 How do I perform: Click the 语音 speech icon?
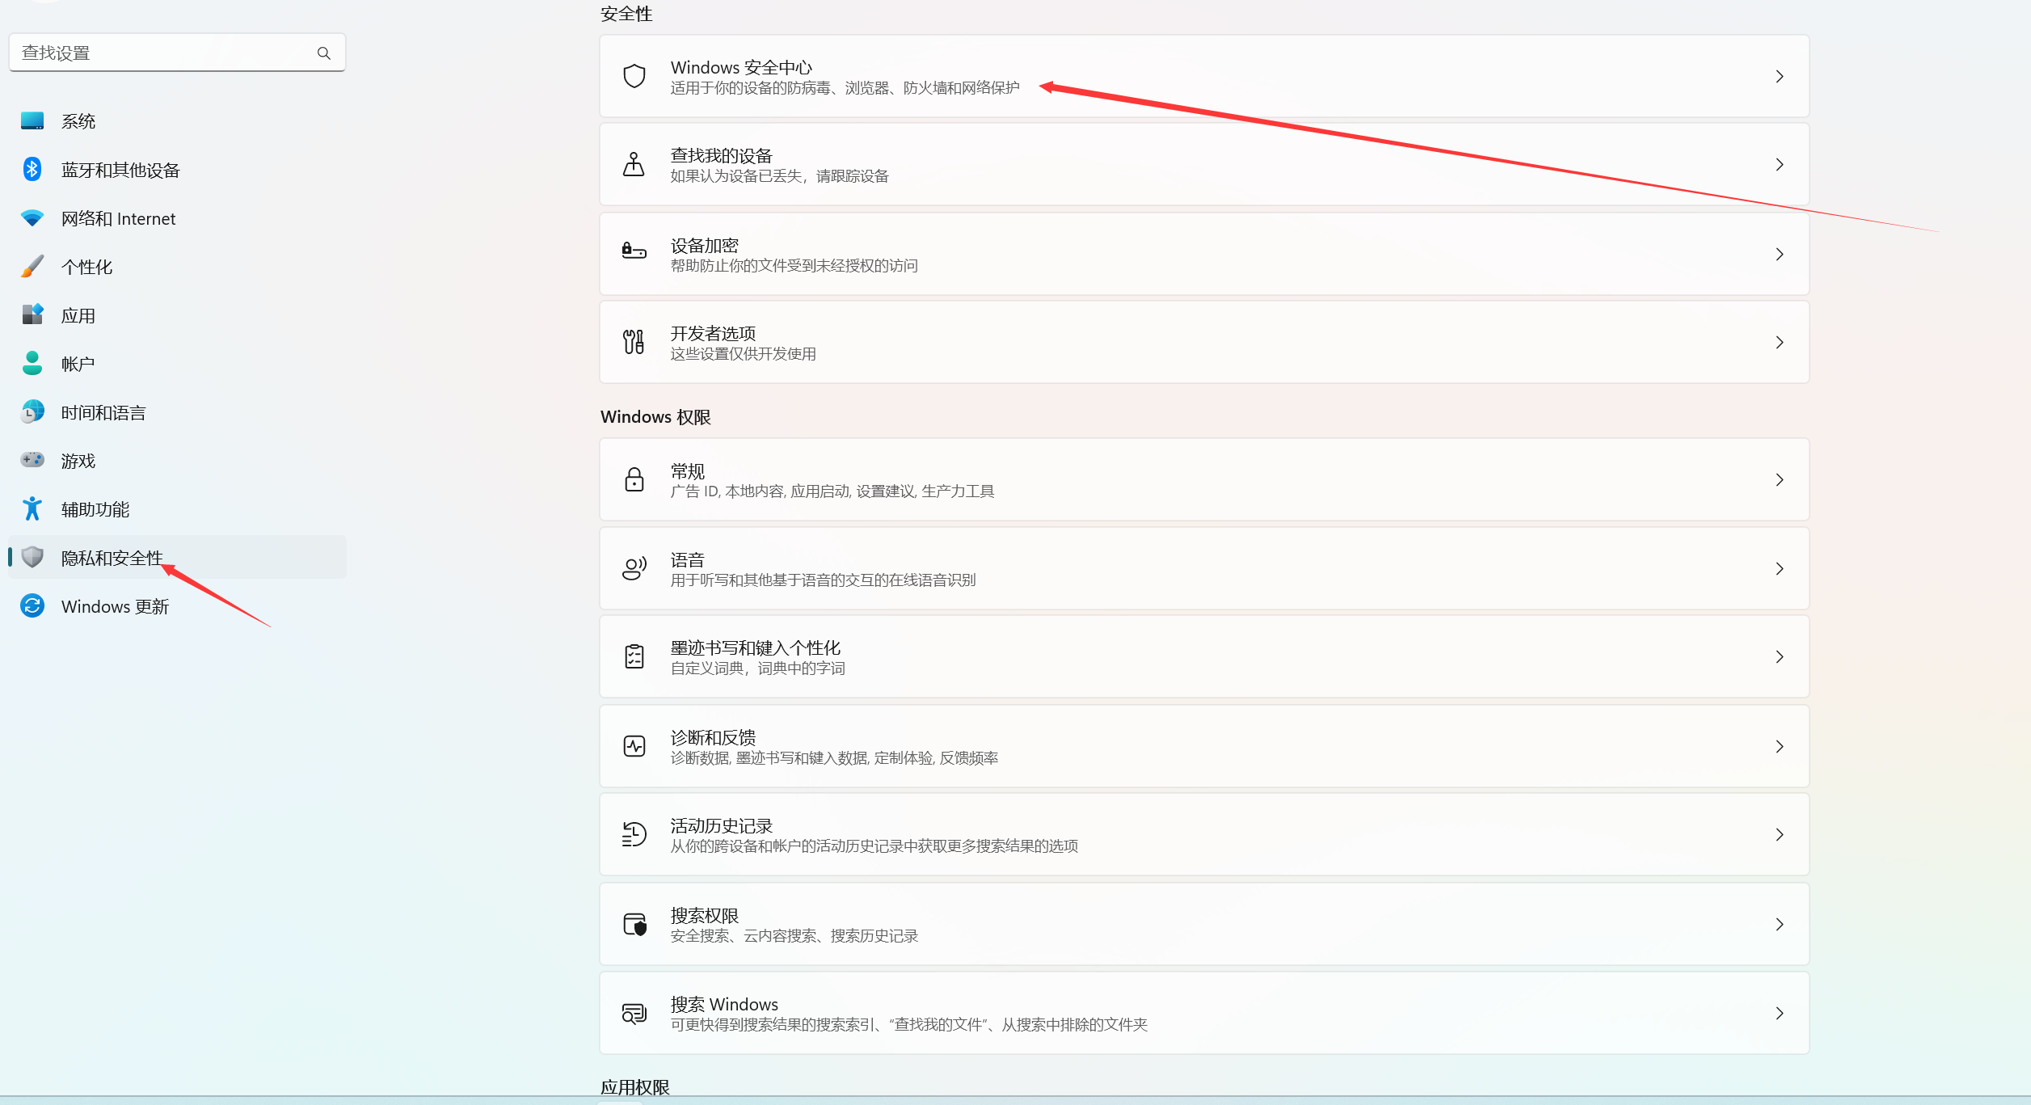pyautogui.click(x=634, y=569)
